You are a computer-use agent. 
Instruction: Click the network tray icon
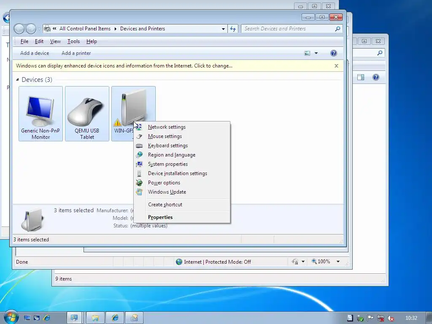tap(381, 319)
